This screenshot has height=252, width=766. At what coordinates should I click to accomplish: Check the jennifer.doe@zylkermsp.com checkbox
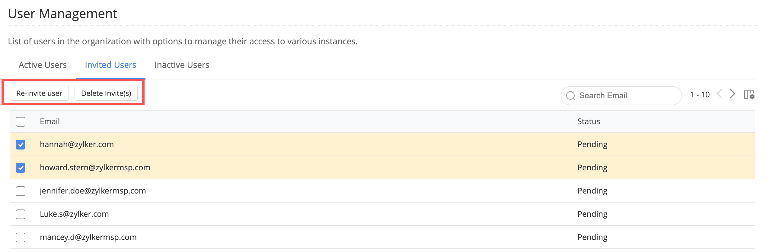pyautogui.click(x=21, y=191)
